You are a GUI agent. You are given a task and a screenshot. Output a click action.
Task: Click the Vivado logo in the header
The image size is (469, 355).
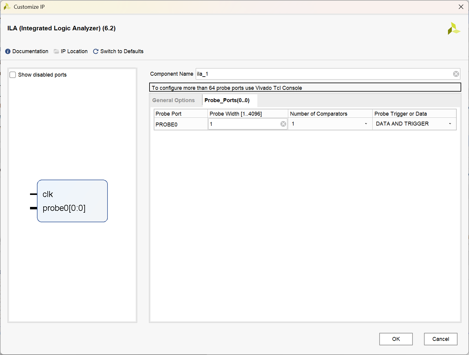point(454,29)
